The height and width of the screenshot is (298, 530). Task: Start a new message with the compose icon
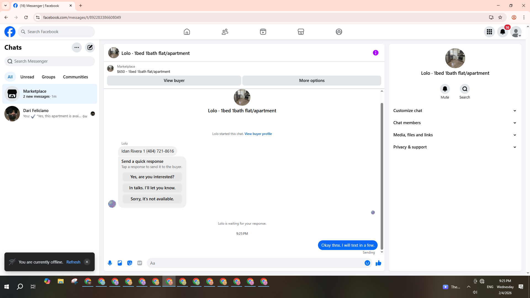90,47
